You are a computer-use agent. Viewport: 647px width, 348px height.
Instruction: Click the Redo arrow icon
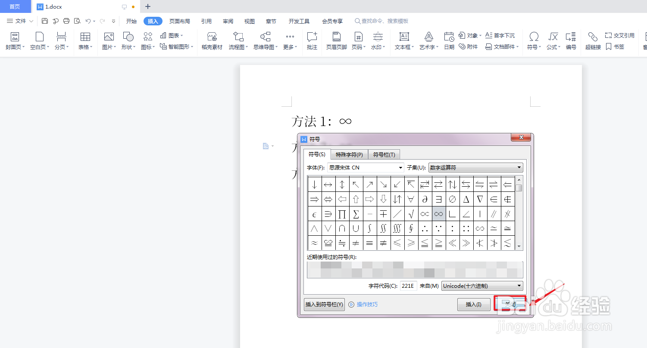coord(102,21)
